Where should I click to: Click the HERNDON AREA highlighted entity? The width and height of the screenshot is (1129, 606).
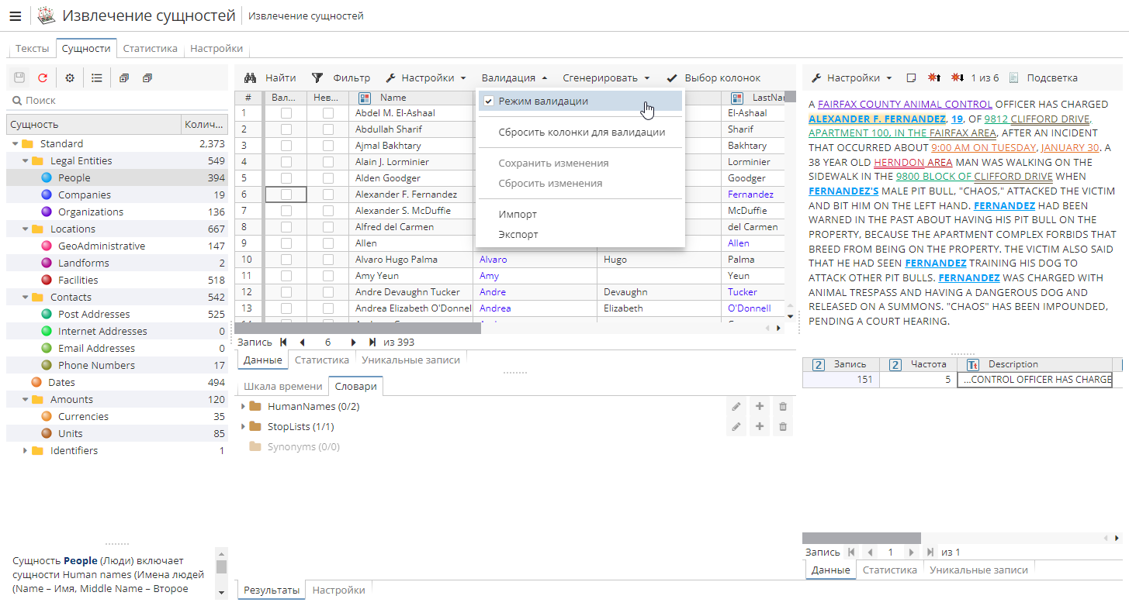tap(913, 163)
